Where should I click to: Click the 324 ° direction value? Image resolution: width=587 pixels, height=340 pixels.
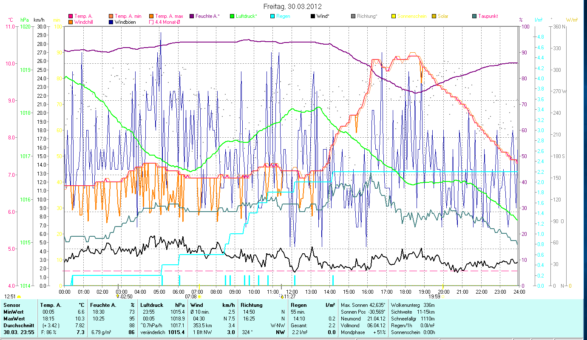[247, 332]
